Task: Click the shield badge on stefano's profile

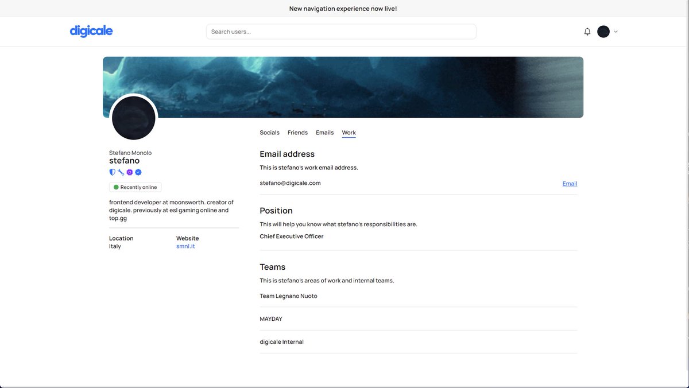Action: (x=112, y=172)
